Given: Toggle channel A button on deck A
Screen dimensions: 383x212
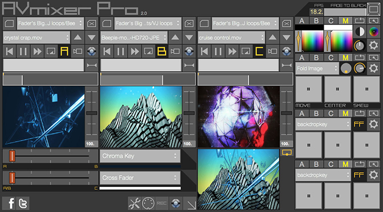Looking at the screenshot, I should click(x=64, y=51).
